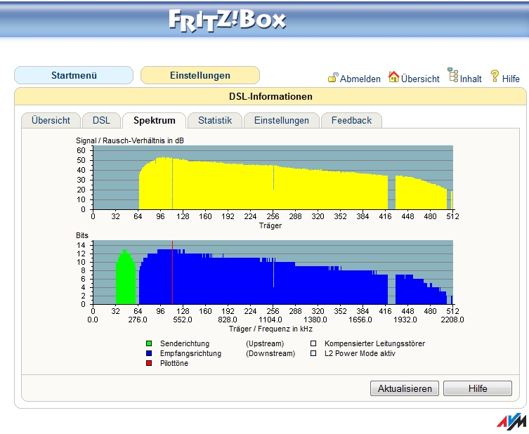This screenshot has width=529, height=434.
Task: Click the DSL-Informationen heading
Action: coord(270,97)
